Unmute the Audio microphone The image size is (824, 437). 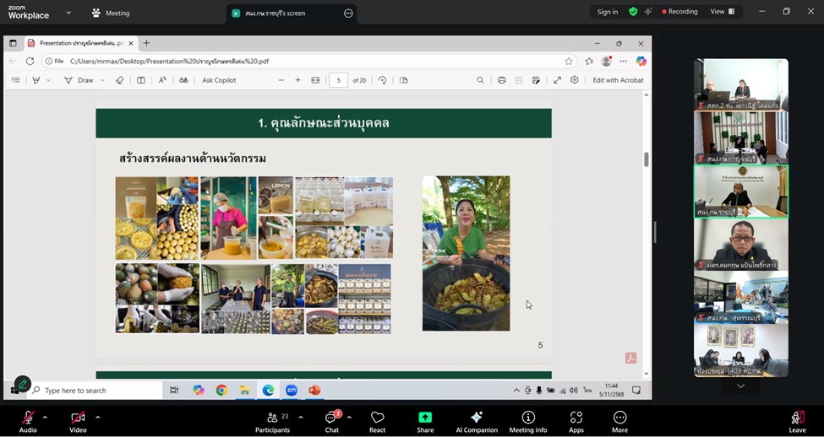[x=28, y=421]
